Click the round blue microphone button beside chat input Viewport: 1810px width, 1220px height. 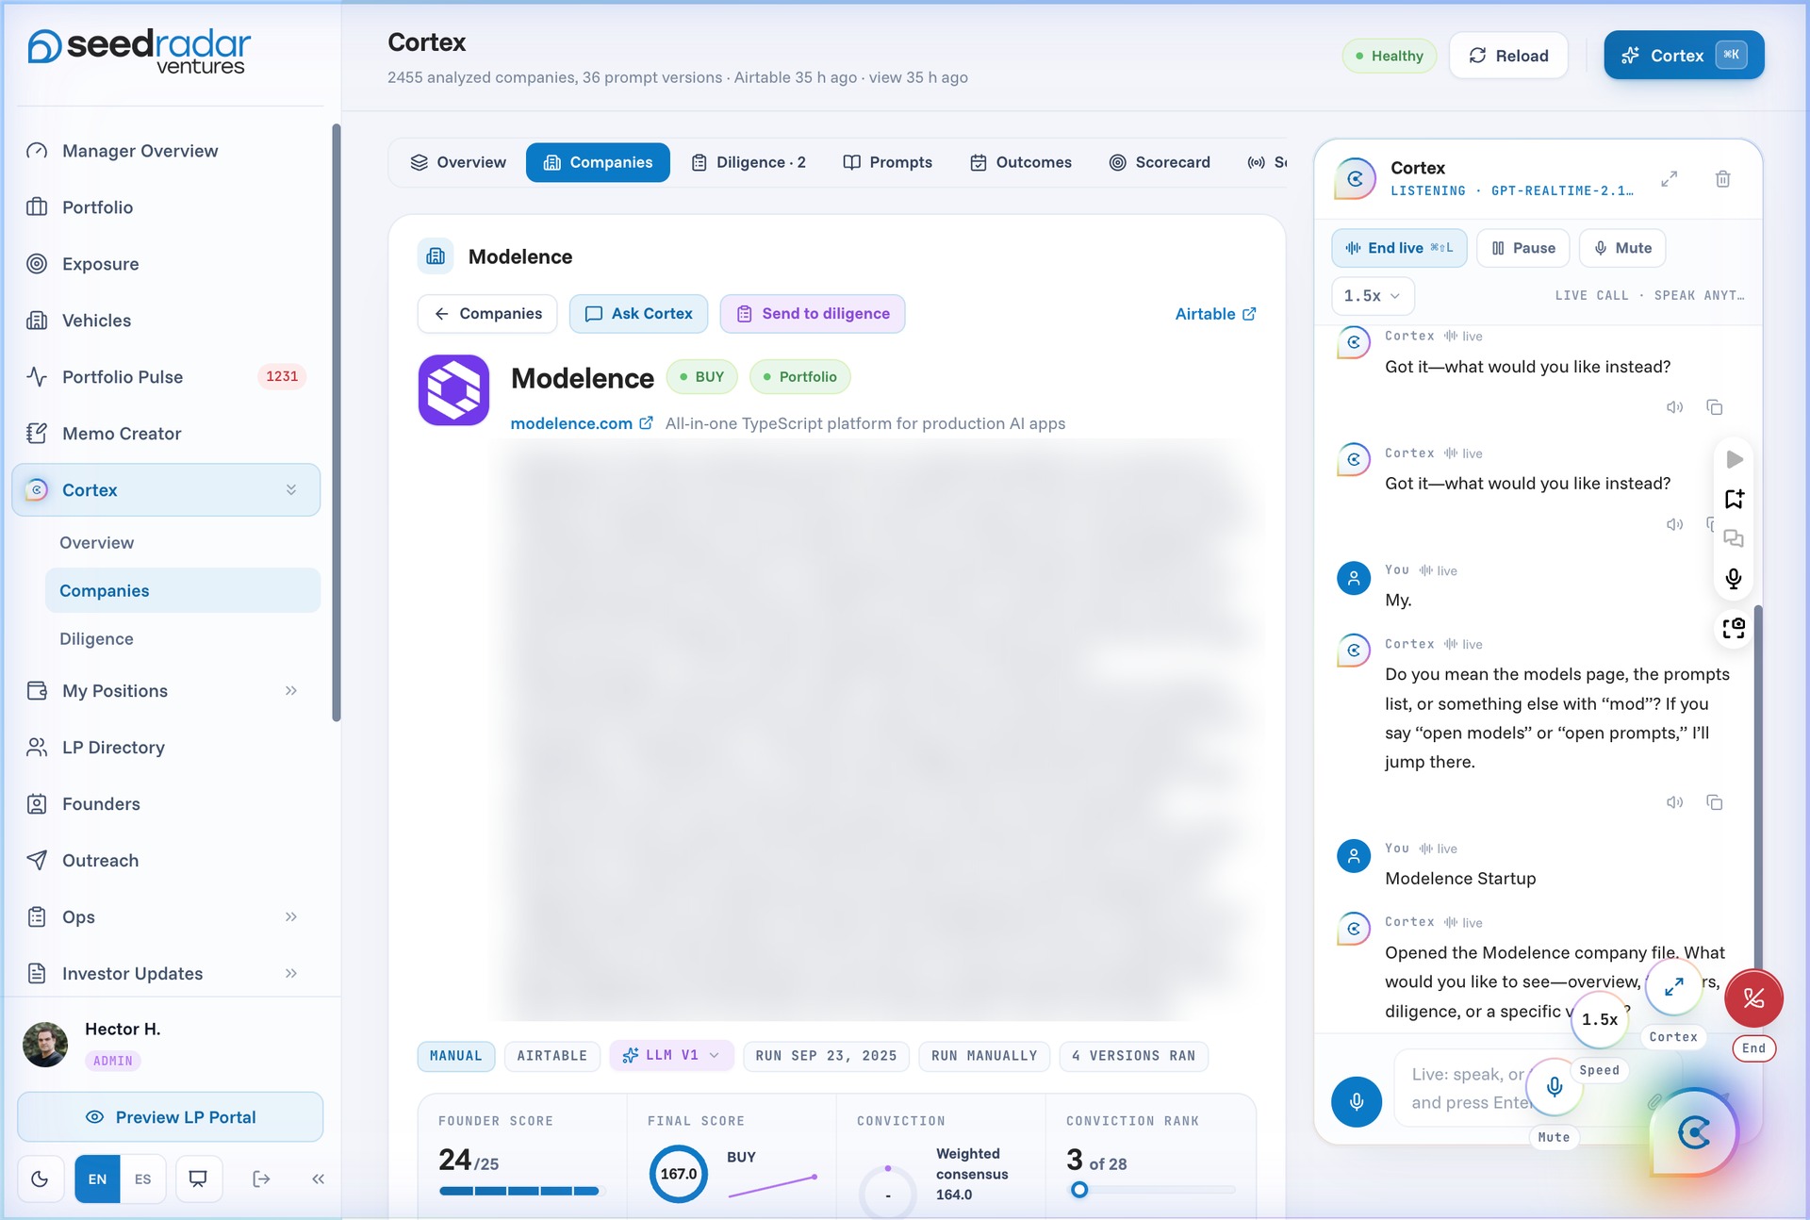[x=1357, y=1101]
